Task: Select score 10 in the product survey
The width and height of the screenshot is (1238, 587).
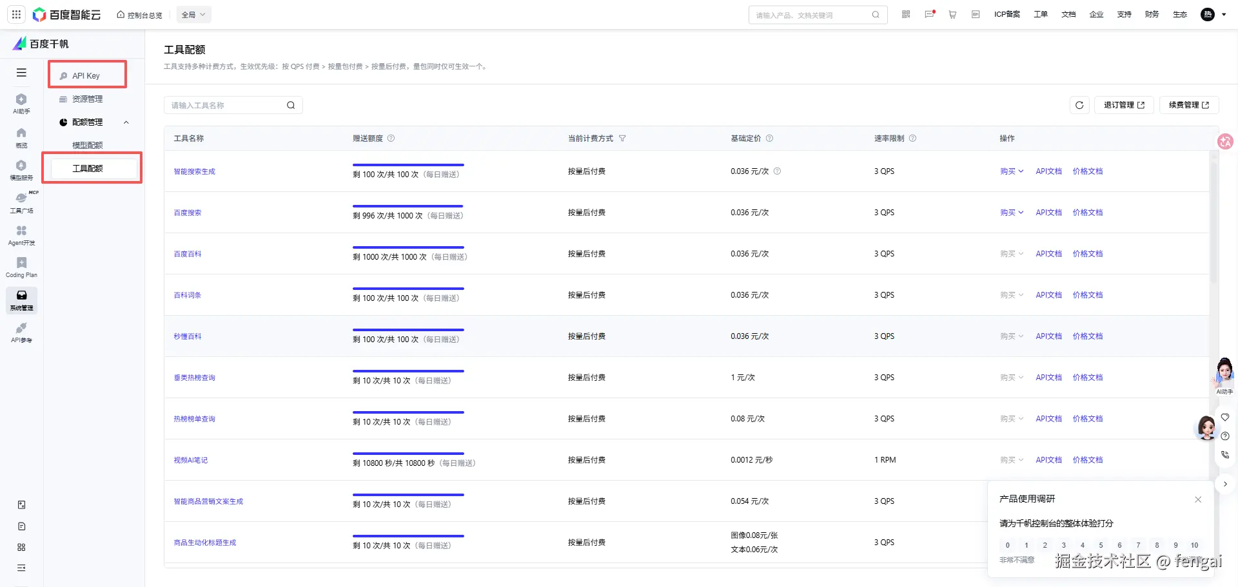Action: click(x=1195, y=545)
